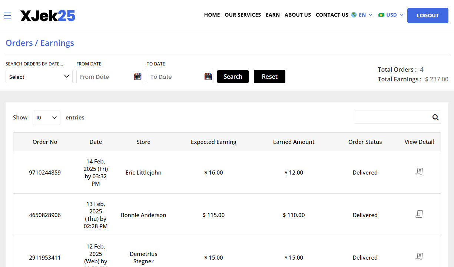The image size is (454, 267).
Task: Change the Show entries value from 10
Action: 46,117
